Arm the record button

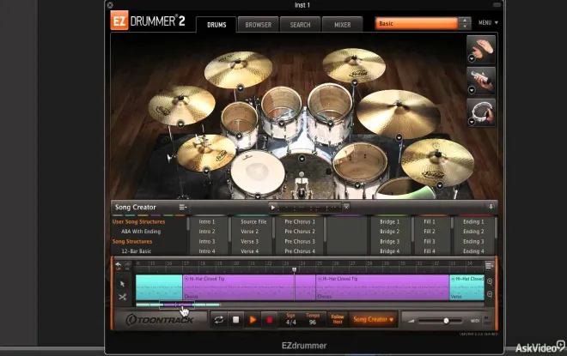coord(270,319)
